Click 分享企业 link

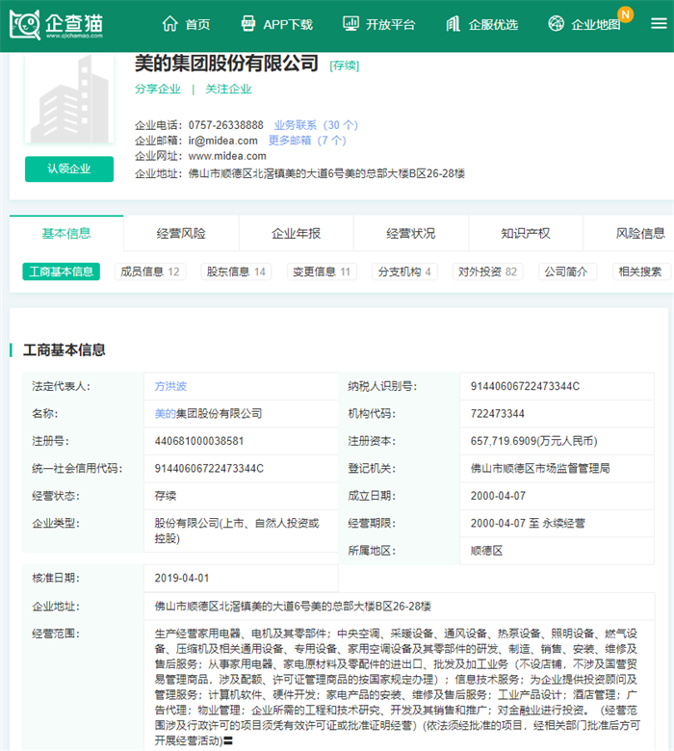(158, 90)
